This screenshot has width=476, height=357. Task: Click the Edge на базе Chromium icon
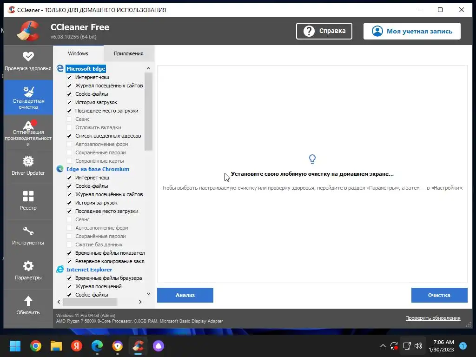tap(60, 169)
